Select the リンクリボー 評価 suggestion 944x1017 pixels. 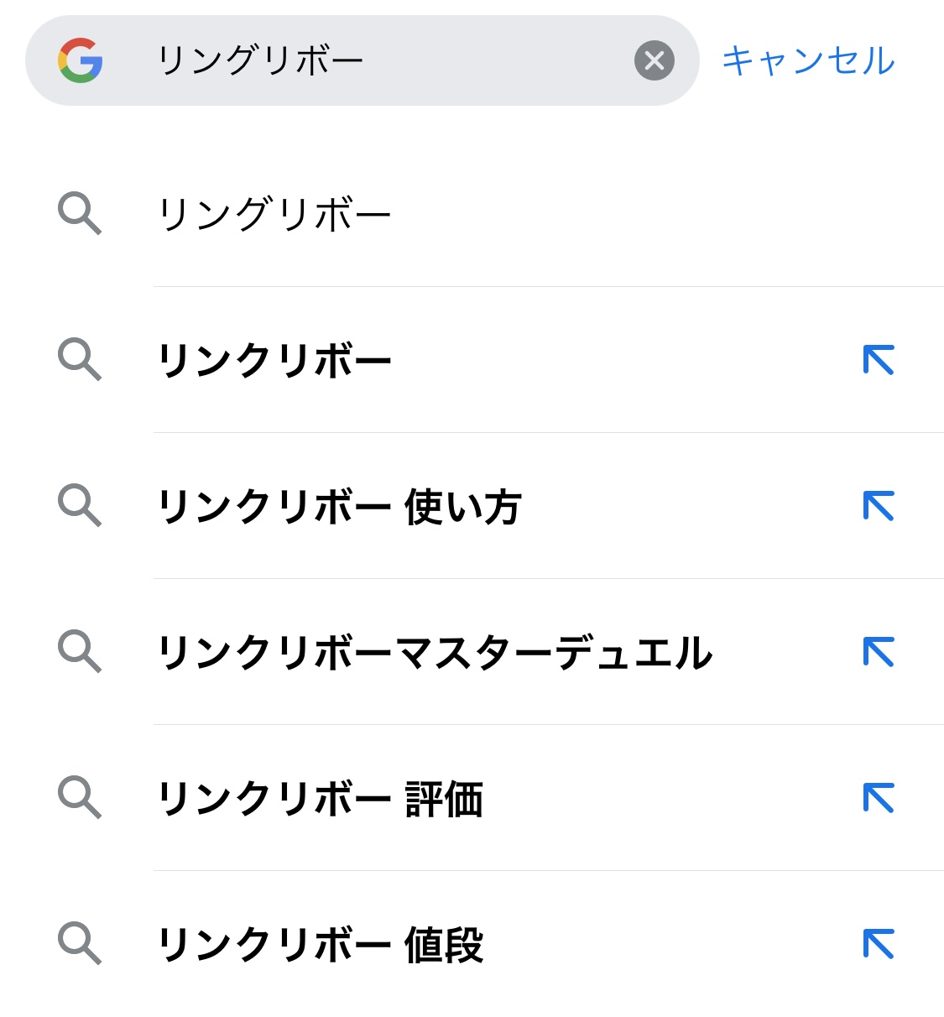[320, 798]
